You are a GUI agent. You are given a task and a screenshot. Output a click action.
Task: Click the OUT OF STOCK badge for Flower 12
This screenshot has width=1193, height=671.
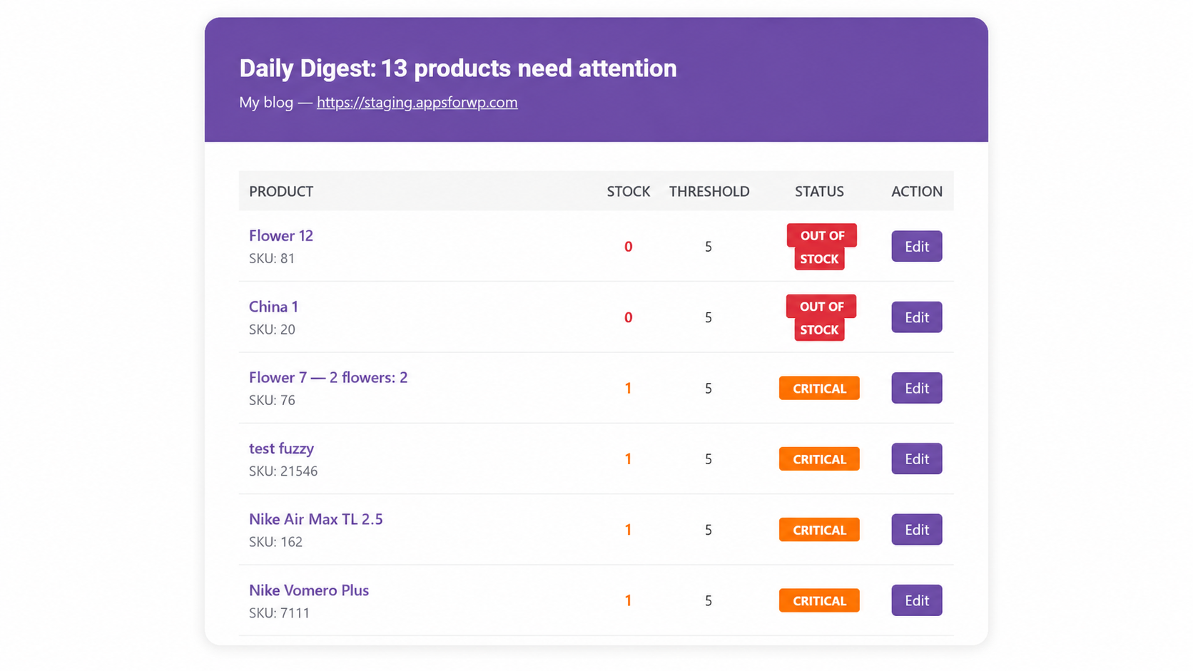click(x=821, y=247)
